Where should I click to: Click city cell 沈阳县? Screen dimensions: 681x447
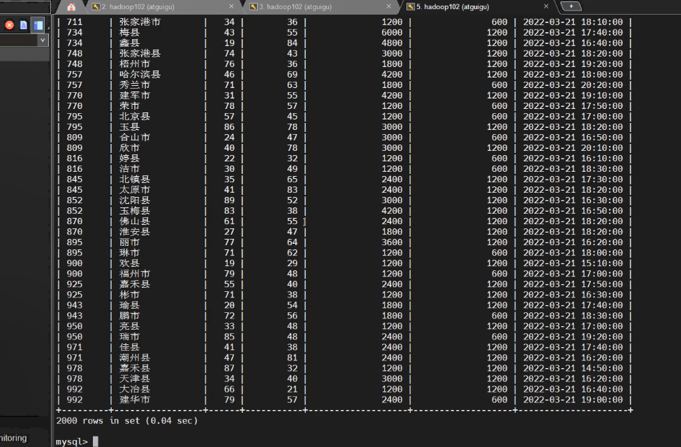click(135, 200)
